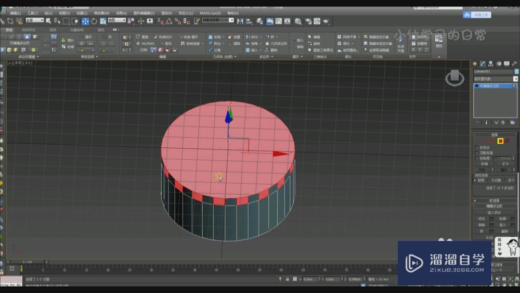Click the 收缩 selection button

(484, 164)
